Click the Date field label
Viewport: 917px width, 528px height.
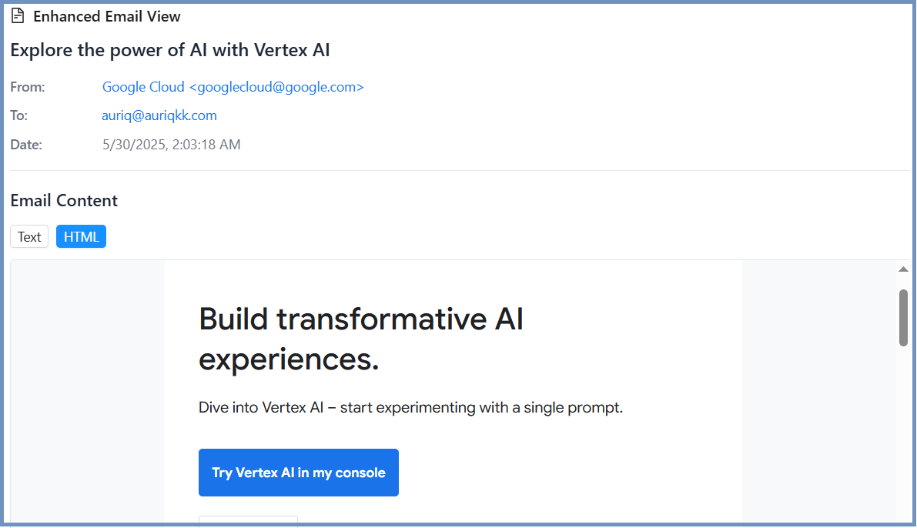(x=26, y=145)
